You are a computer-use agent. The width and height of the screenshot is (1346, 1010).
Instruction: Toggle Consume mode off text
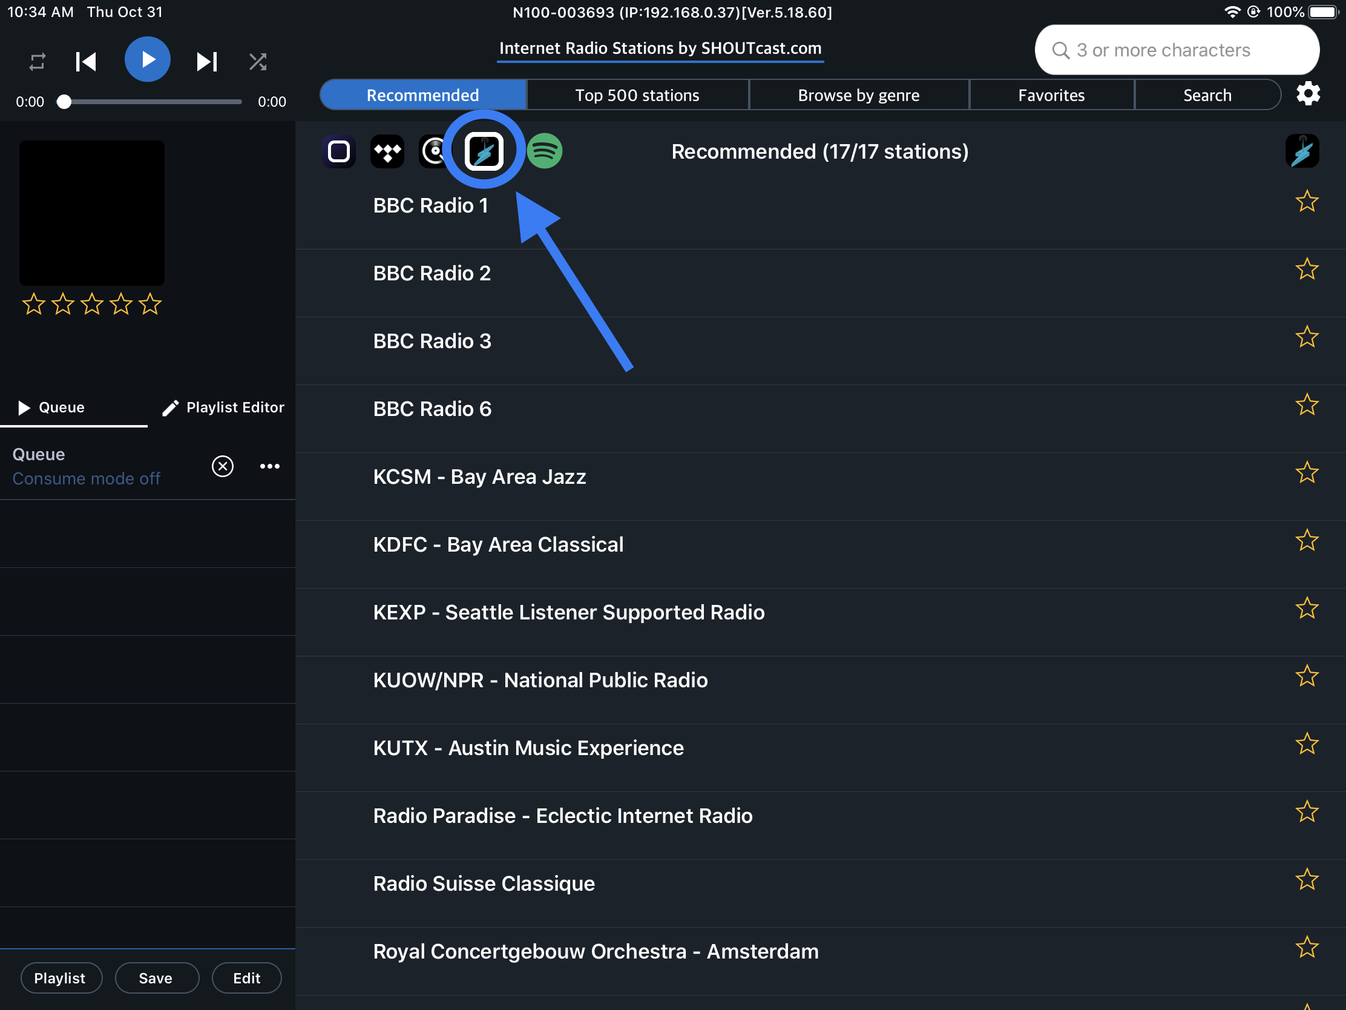(87, 479)
